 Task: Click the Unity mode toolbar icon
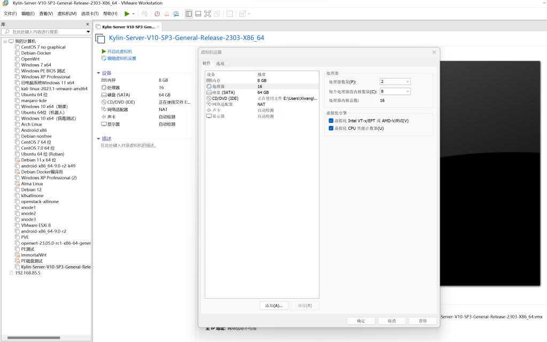pos(217,14)
